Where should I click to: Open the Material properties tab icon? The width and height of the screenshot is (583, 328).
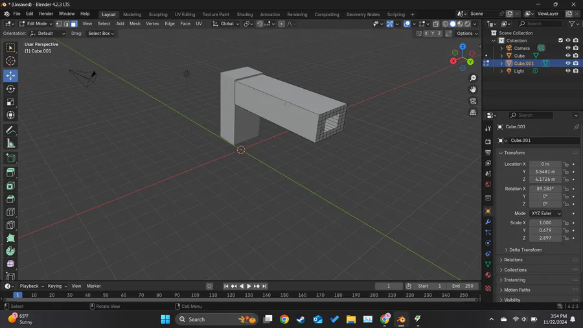[488, 275]
